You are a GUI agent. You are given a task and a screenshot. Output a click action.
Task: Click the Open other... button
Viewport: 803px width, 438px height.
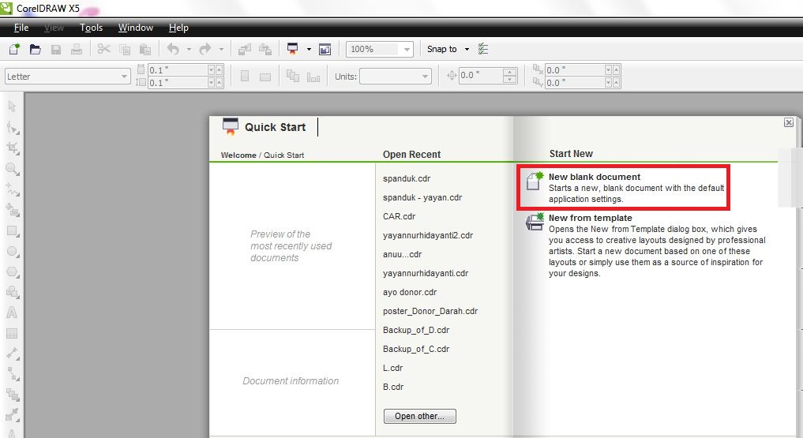click(x=420, y=416)
